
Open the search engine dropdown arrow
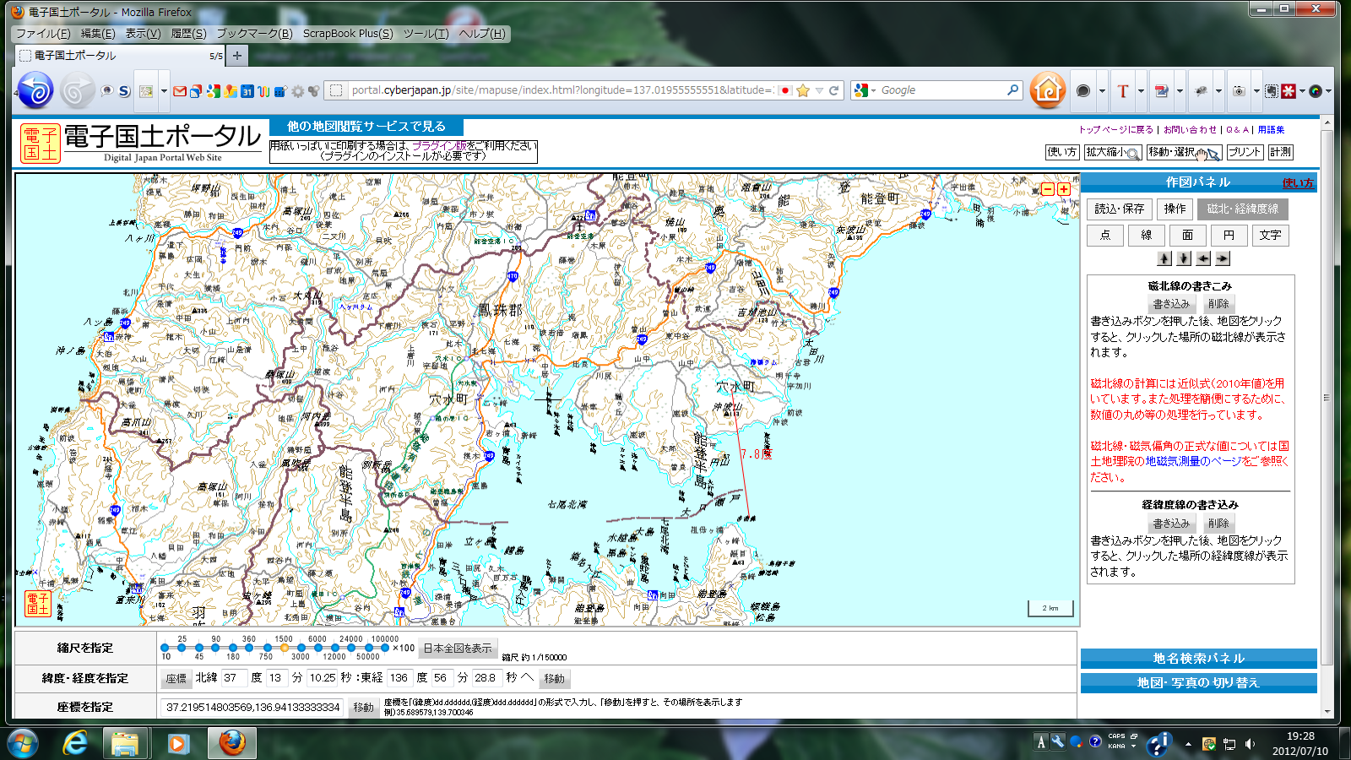tap(873, 90)
